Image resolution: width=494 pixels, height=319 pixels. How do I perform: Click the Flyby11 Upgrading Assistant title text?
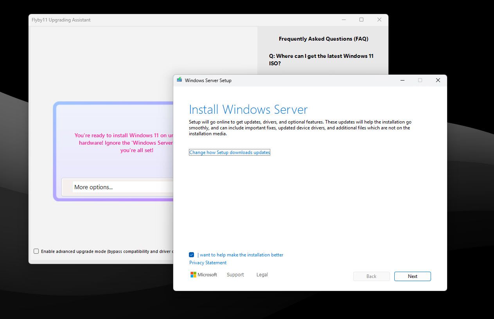point(61,20)
